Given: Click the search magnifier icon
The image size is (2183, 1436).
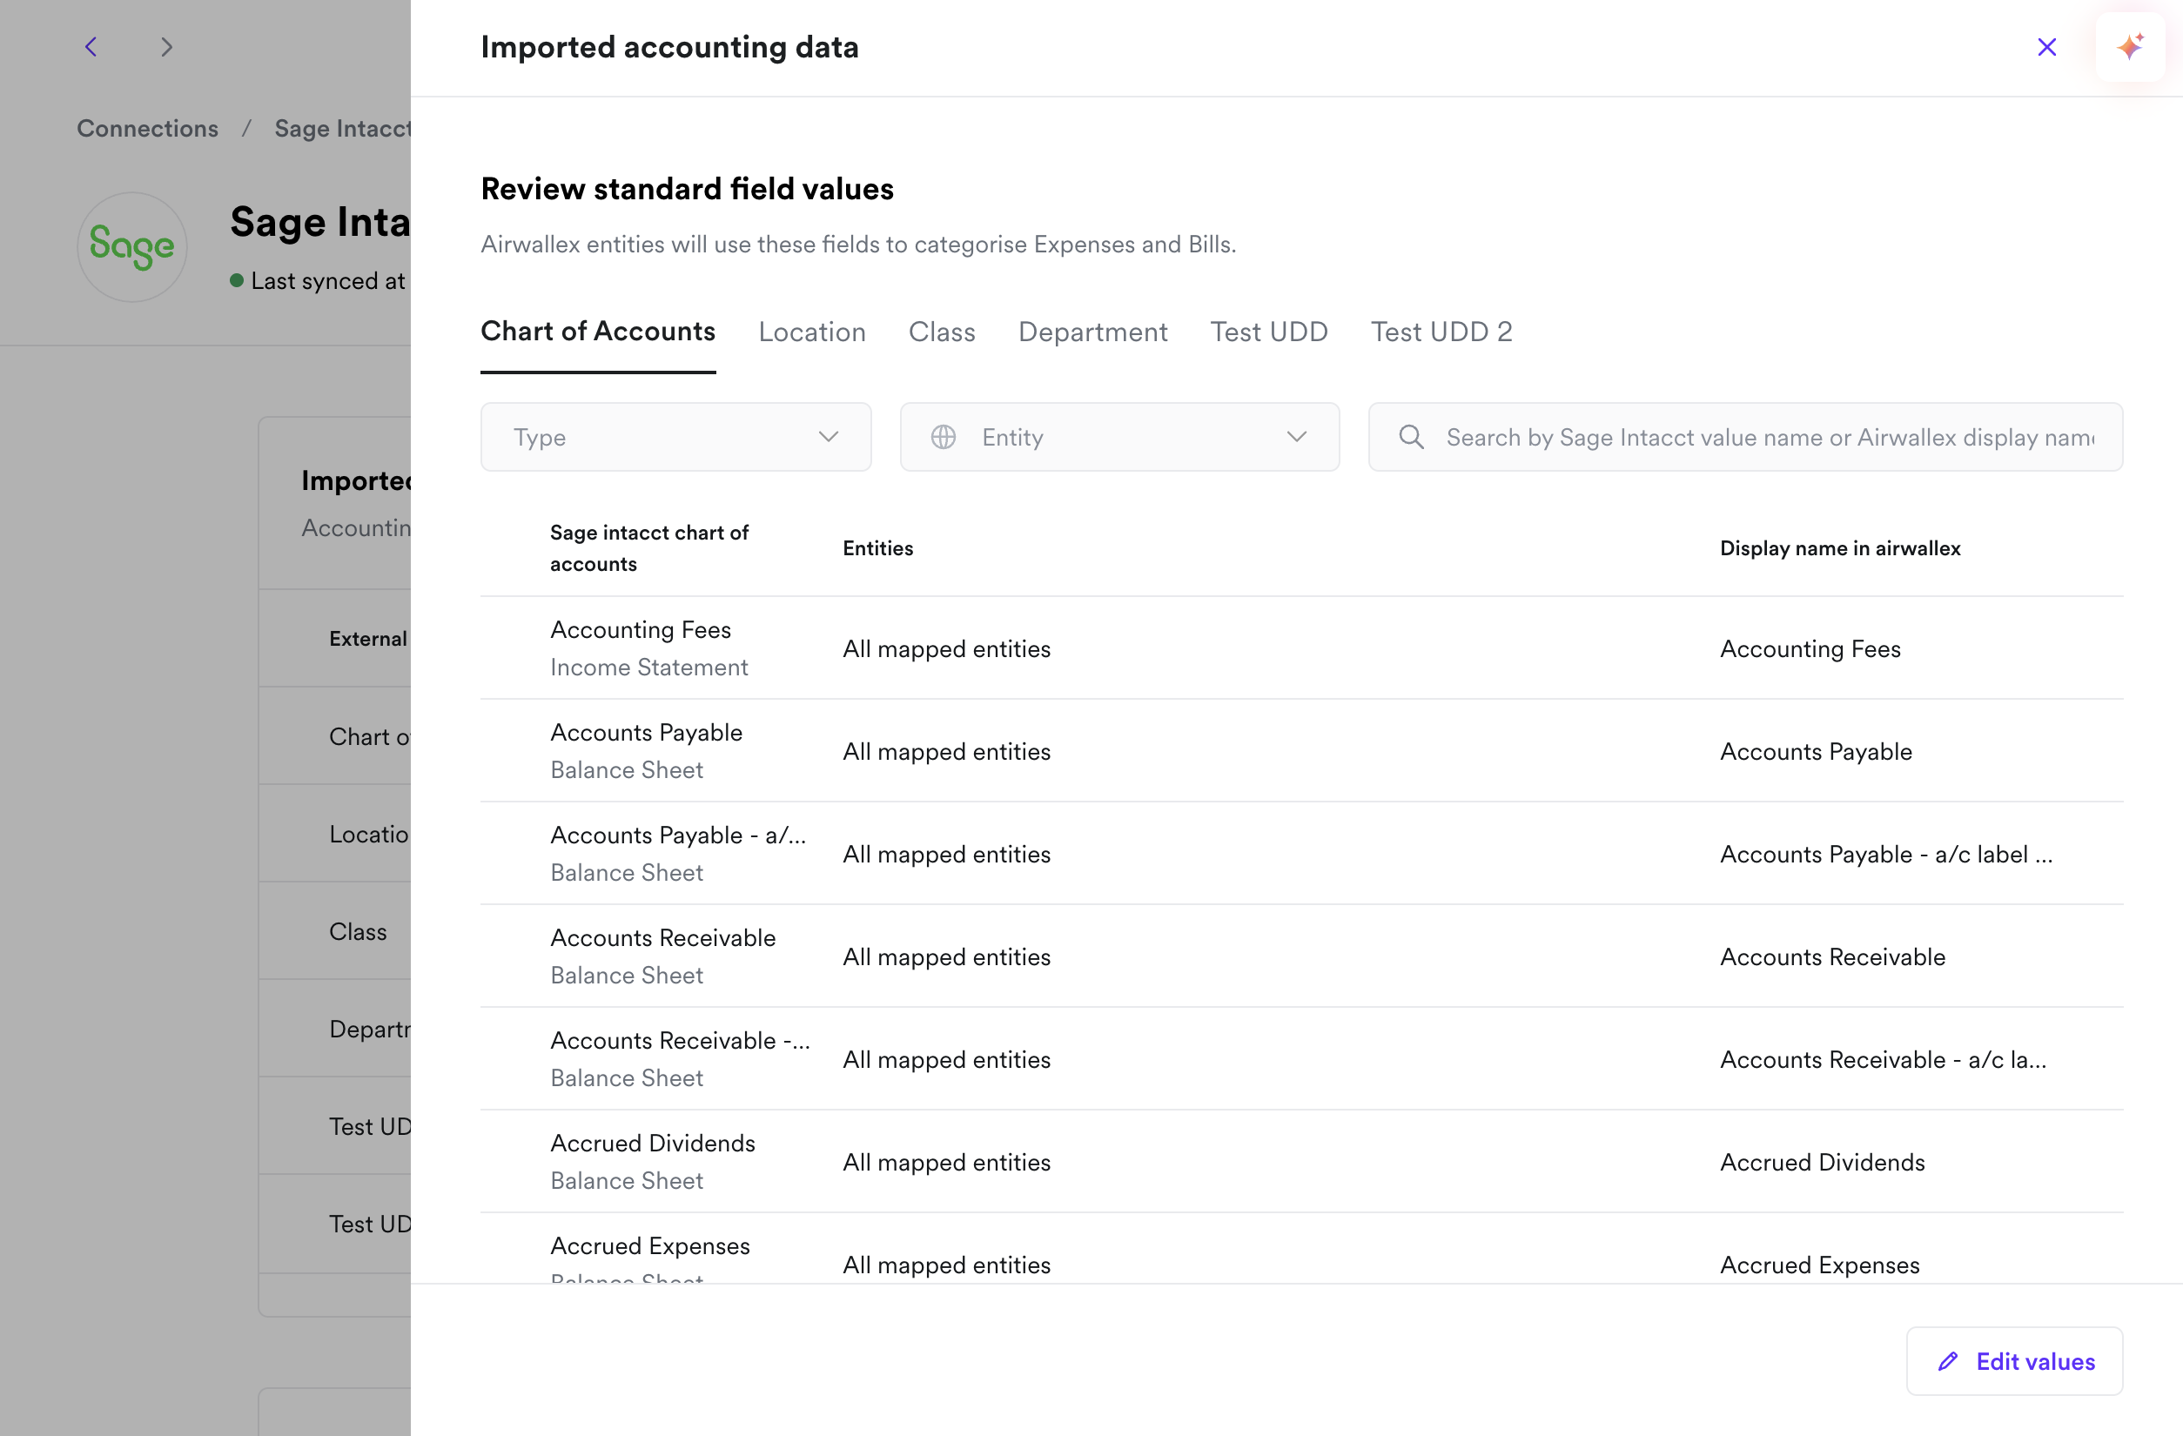Looking at the screenshot, I should (x=1412, y=437).
